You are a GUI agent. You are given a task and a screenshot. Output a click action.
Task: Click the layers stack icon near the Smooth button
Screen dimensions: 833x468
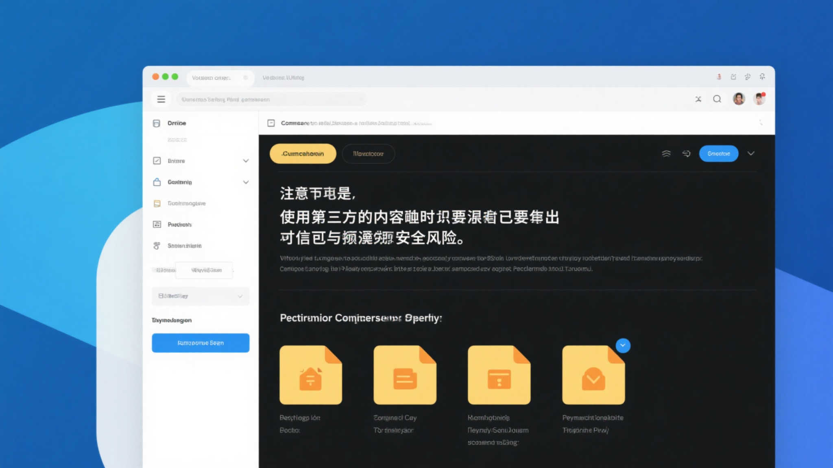[x=667, y=154]
